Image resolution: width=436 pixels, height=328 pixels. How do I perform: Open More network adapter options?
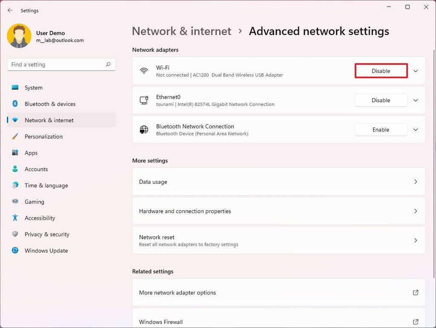tap(279, 293)
